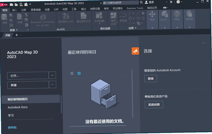Click the 打开... button

[x=28, y=76]
